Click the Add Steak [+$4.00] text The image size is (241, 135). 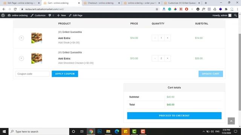pyautogui.click(x=69, y=42)
